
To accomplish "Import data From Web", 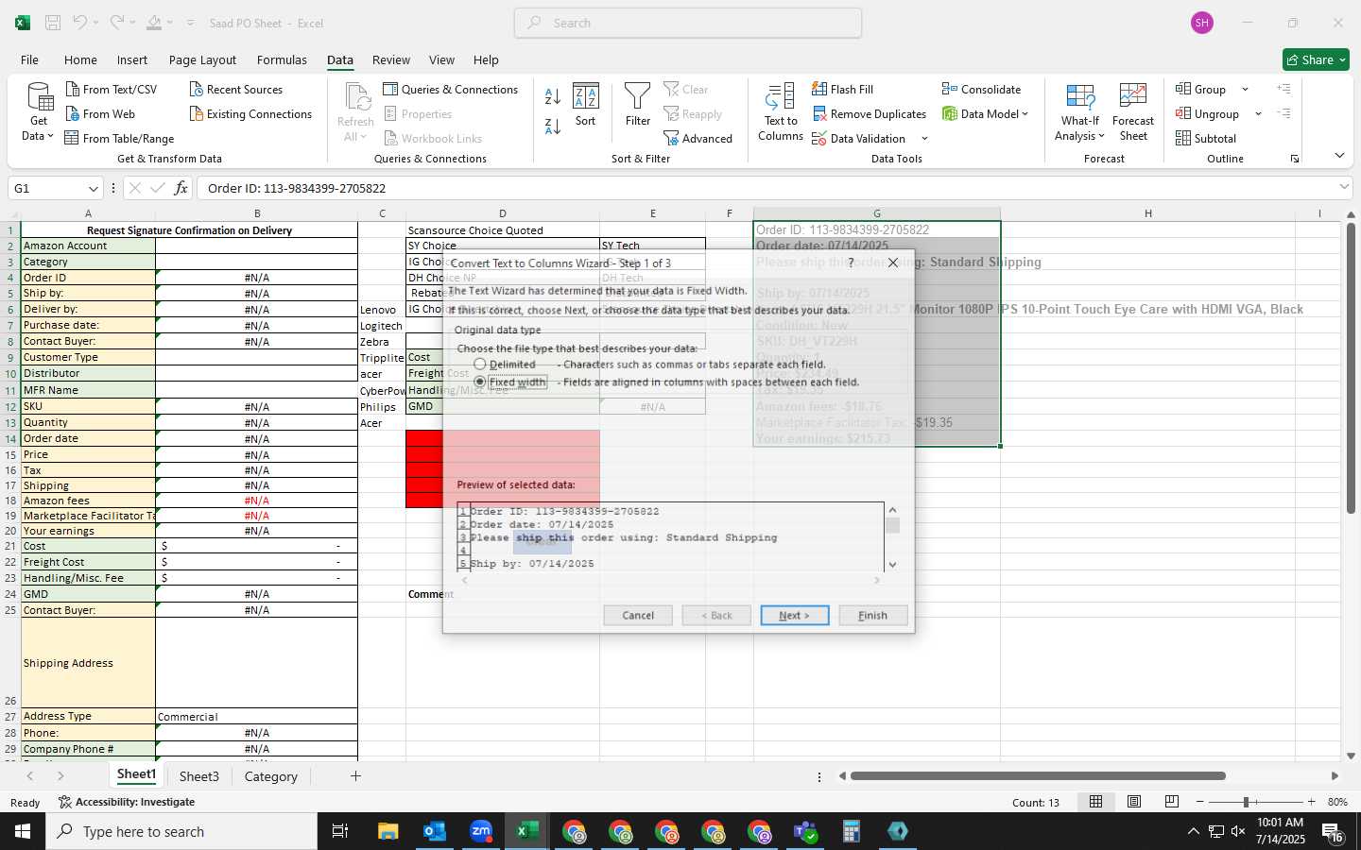I will click(x=99, y=113).
